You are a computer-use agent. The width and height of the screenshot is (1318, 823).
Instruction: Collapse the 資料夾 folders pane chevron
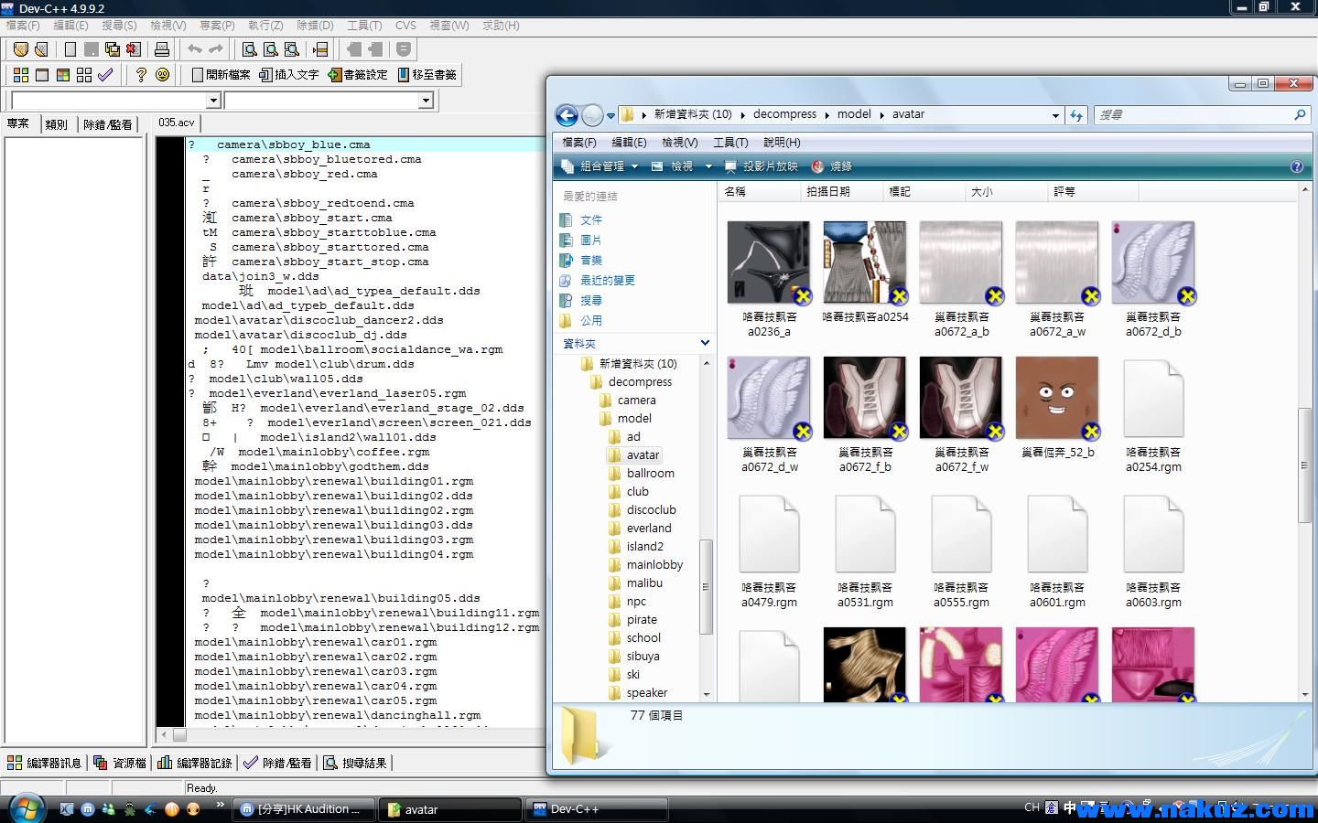click(705, 343)
